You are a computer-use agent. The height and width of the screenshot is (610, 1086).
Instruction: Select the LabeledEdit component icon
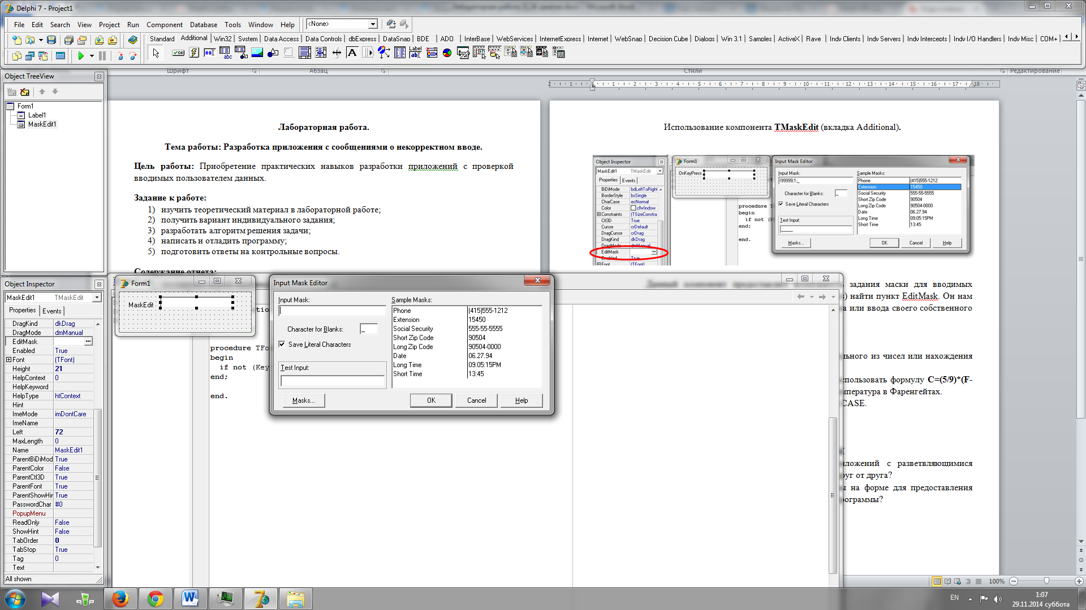coord(416,53)
